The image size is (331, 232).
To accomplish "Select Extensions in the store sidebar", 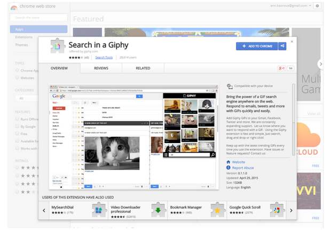I will pos(24,37).
